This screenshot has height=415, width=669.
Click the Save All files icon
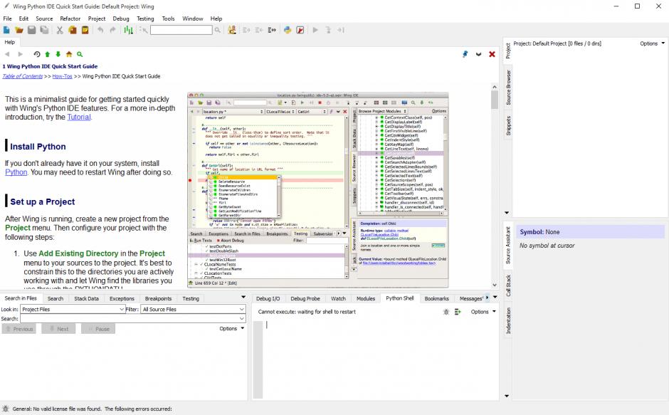tap(44, 30)
